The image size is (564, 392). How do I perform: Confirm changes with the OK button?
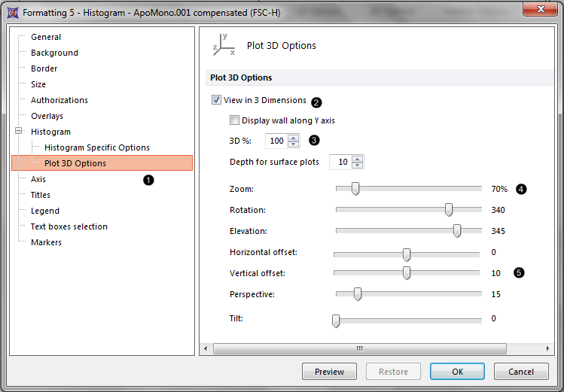click(x=457, y=372)
